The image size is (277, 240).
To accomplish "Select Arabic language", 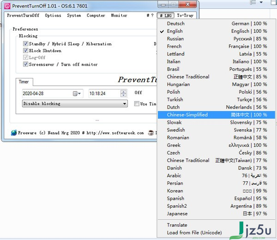I will [x=216, y=175].
